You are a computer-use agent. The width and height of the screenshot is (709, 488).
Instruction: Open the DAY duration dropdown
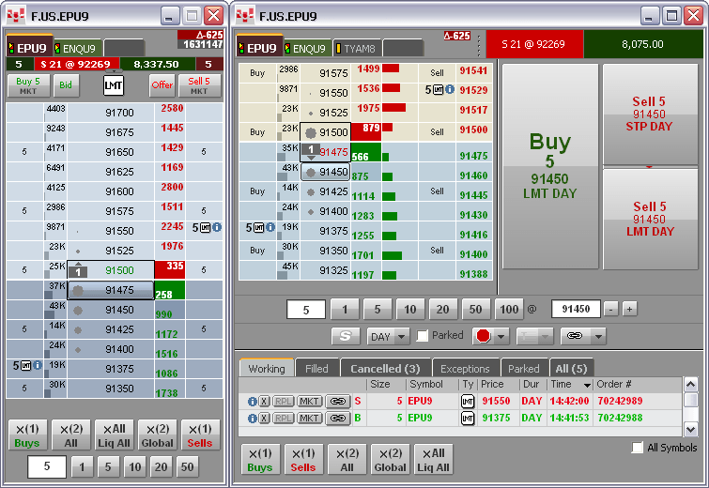388,337
